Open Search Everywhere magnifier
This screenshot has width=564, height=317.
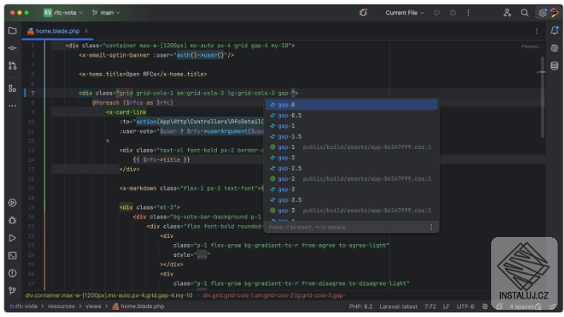point(525,13)
